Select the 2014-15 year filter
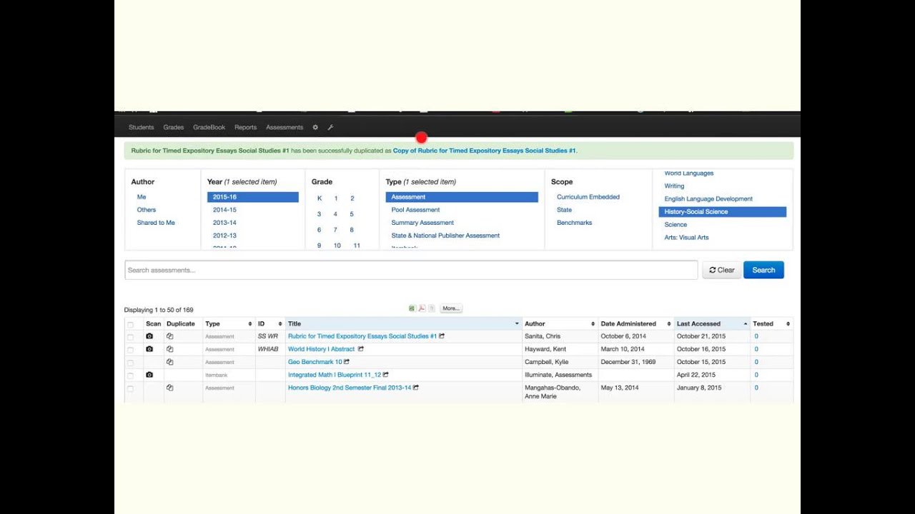Image resolution: width=915 pixels, height=514 pixels. (224, 210)
